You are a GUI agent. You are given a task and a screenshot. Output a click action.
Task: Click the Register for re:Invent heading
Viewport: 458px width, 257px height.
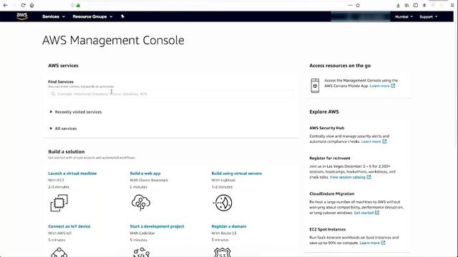[x=330, y=158]
